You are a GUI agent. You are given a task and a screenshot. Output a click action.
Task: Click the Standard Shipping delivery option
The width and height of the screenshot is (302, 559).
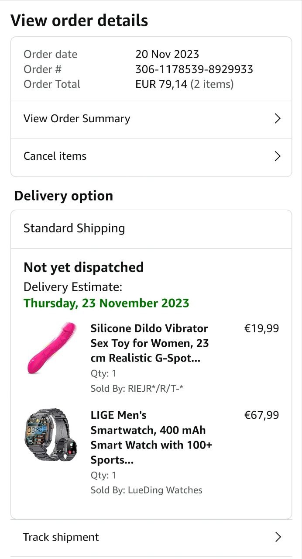coord(74,228)
